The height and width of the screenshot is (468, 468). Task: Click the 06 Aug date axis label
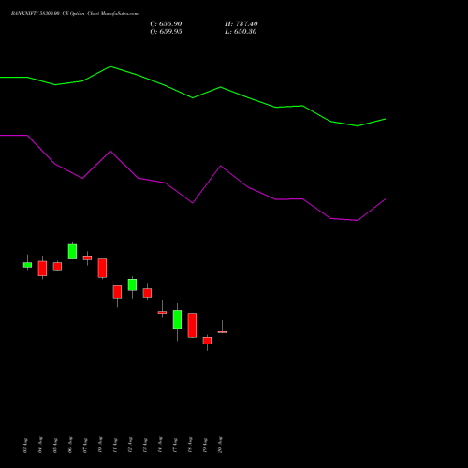pyautogui.click(x=70, y=445)
